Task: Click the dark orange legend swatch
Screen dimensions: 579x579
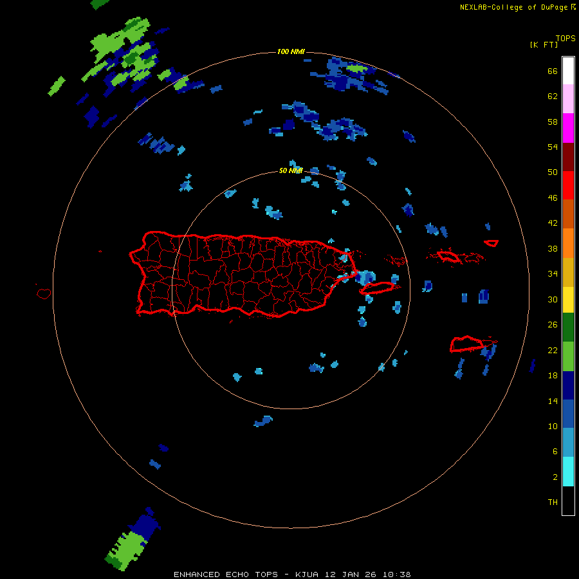Action: click(568, 214)
